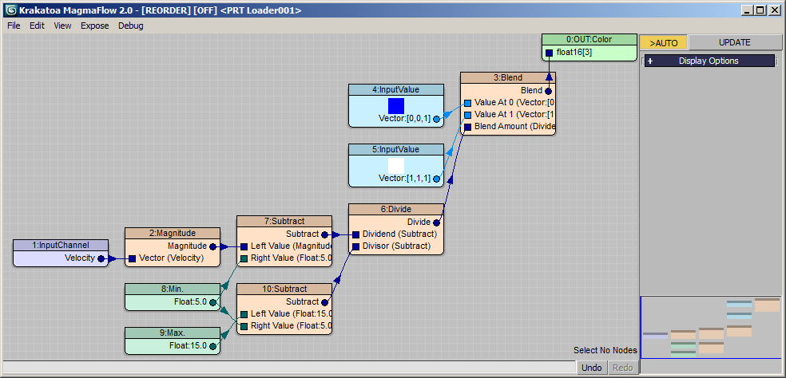Click the Velocity output socket
This screenshot has width=786, height=378.
coord(101,258)
